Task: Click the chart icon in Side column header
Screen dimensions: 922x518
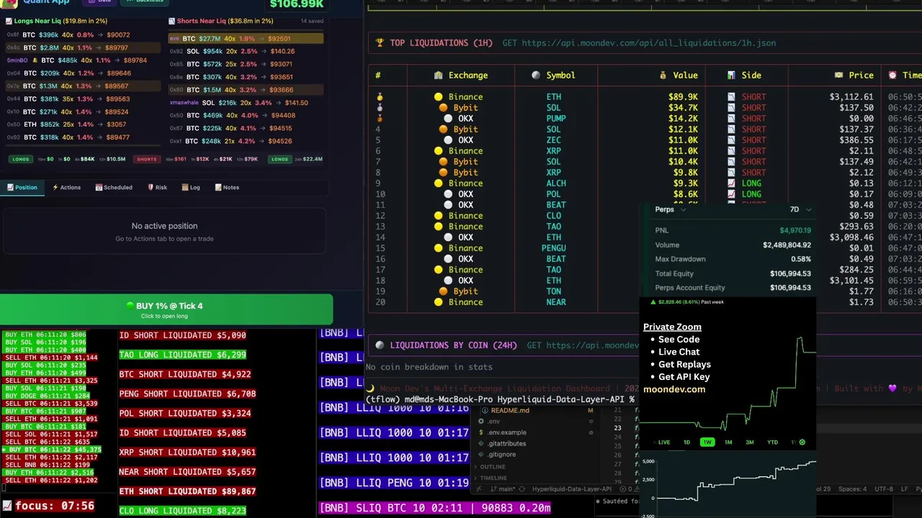Action: [x=731, y=75]
